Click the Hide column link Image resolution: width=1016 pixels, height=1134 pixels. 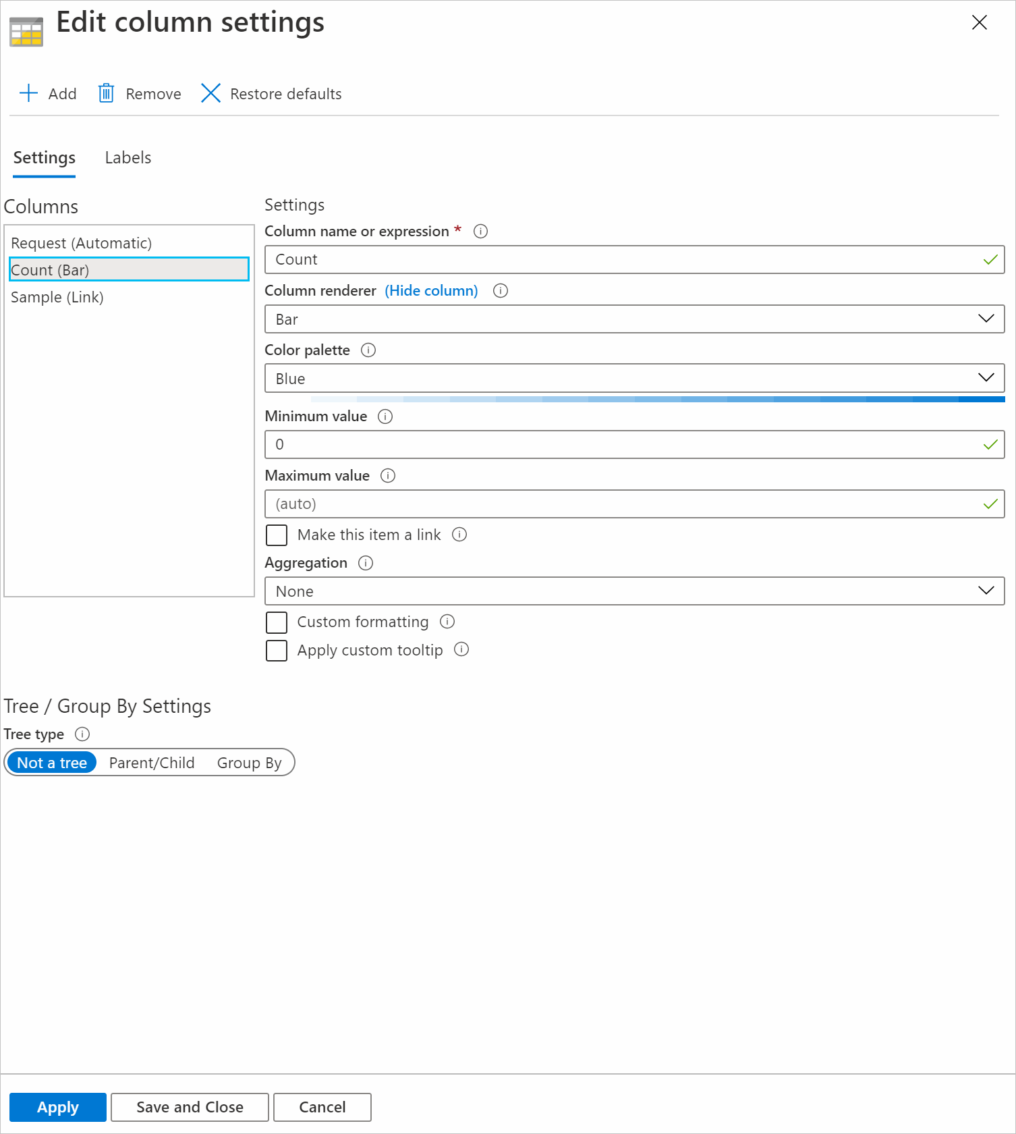(431, 291)
